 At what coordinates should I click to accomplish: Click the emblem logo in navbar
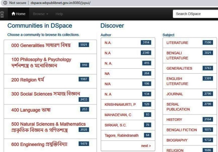pos(3,14)
